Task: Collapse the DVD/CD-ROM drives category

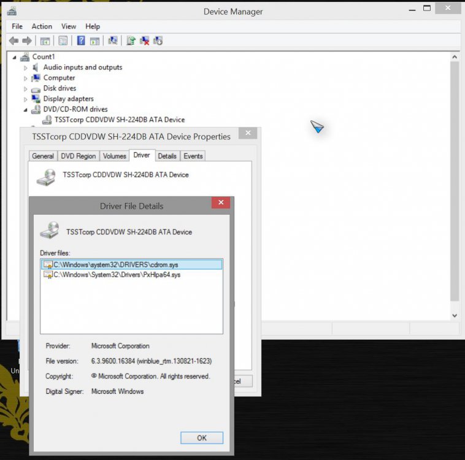Action: 26,110
